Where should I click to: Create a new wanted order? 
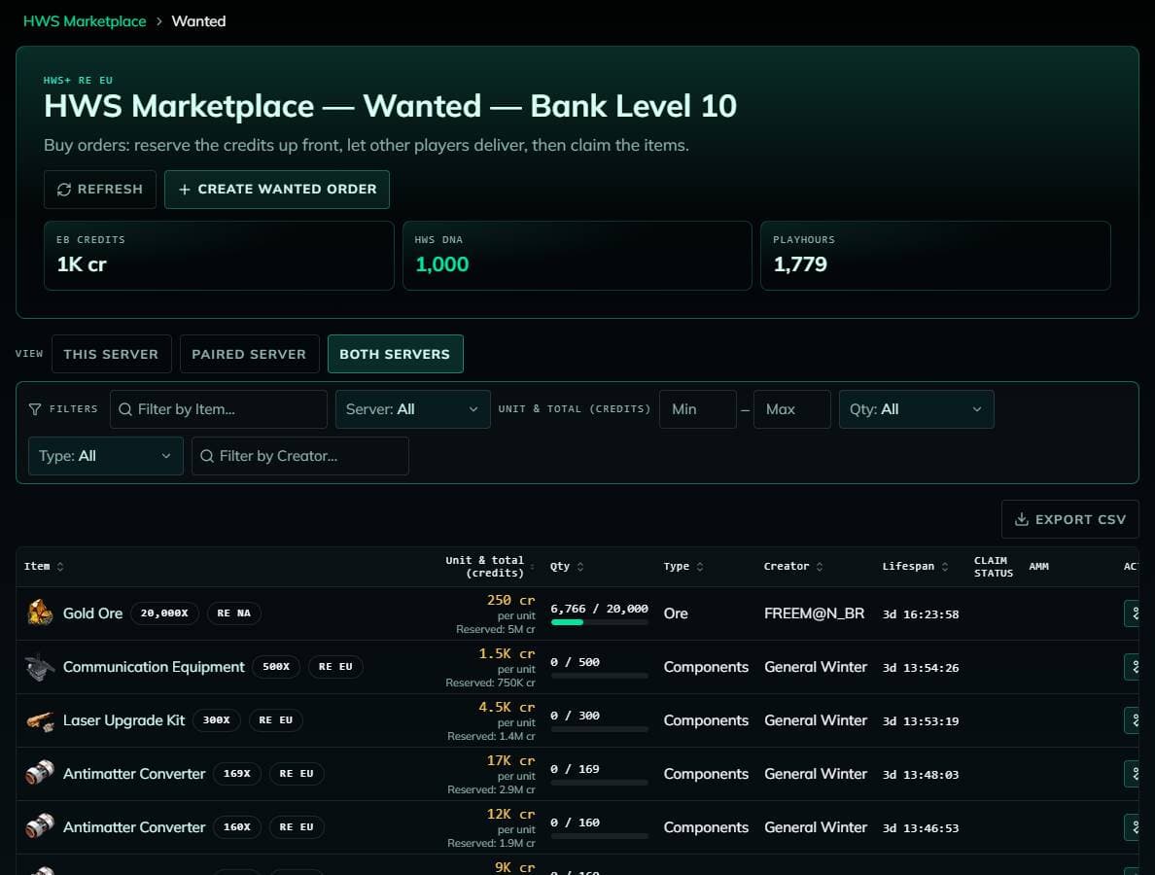click(x=277, y=190)
